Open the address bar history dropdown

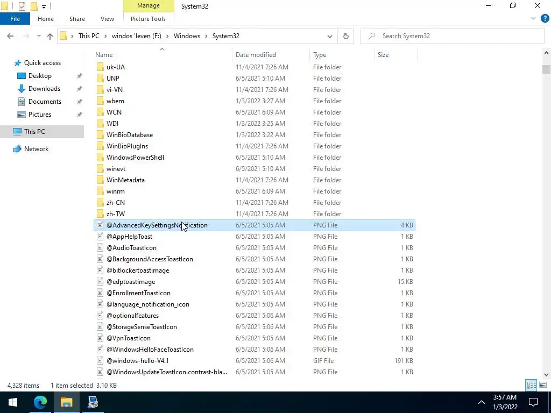(330, 36)
